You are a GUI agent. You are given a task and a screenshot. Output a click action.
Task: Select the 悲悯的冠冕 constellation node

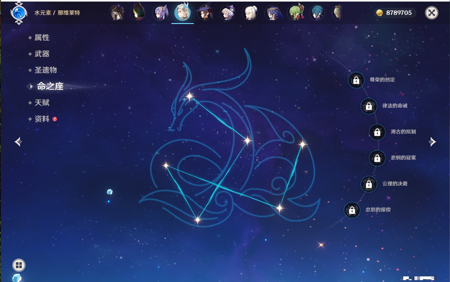point(377,158)
